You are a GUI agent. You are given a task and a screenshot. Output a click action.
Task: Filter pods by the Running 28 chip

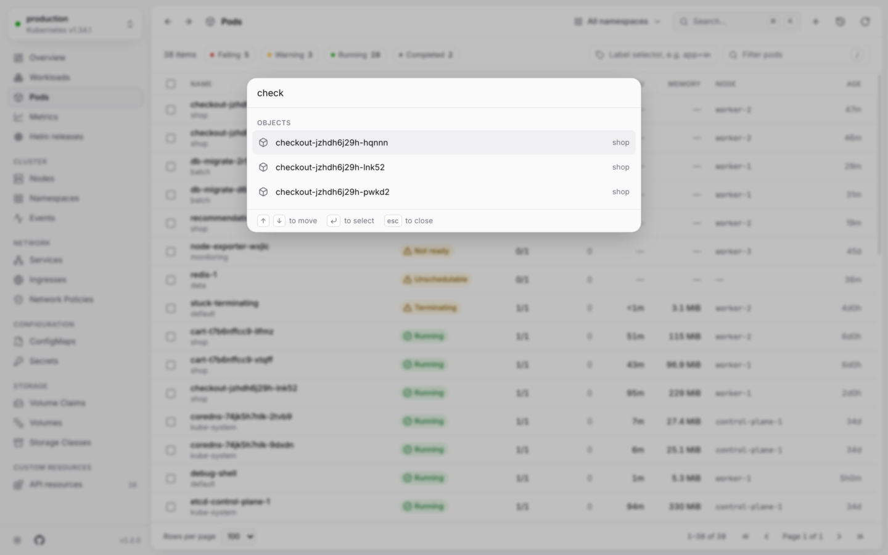[x=355, y=55]
